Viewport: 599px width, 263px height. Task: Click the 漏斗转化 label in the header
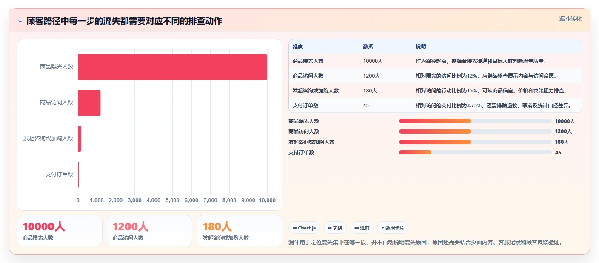click(x=570, y=19)
